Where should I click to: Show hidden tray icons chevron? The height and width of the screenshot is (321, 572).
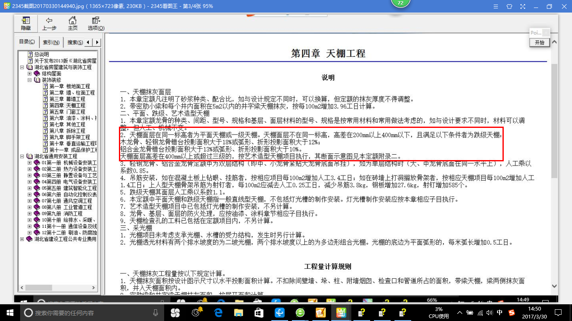[460, 312]
